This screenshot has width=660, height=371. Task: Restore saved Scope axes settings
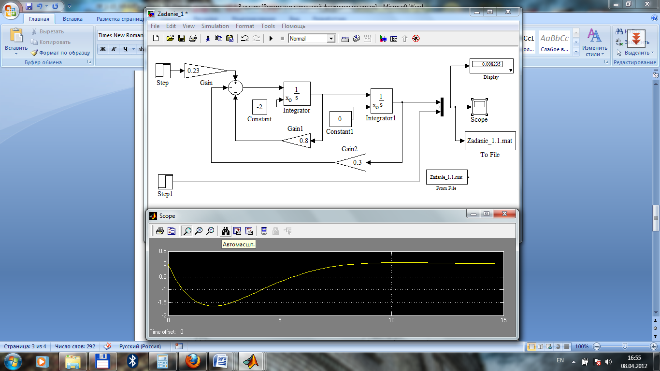[x=249, y=231]
